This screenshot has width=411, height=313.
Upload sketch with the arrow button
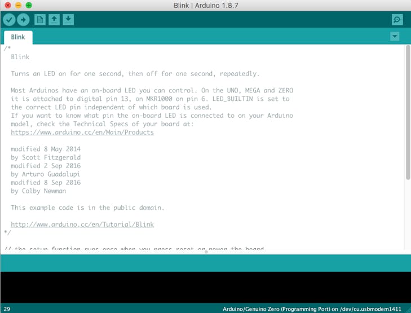(23, 20)
